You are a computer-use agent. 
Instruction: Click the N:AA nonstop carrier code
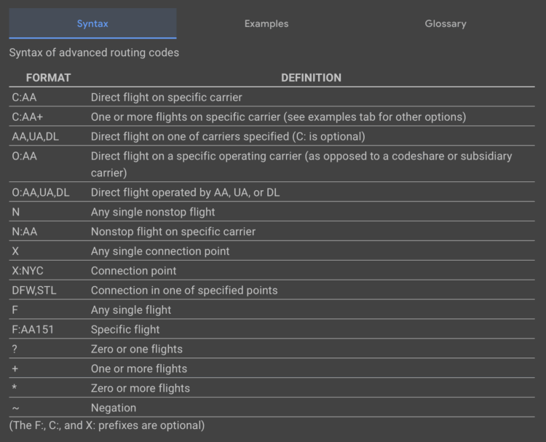[26, 232]
